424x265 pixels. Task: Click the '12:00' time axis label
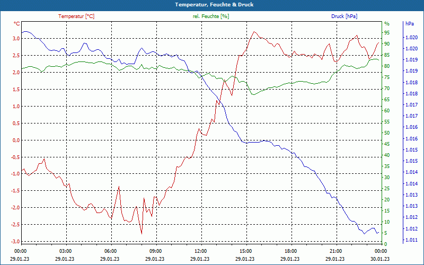pyautogui.click(x=200, y=251)
